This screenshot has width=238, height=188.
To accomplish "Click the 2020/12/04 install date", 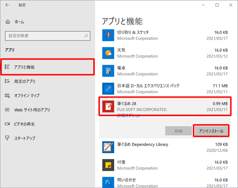I will [x=217, y=150].
